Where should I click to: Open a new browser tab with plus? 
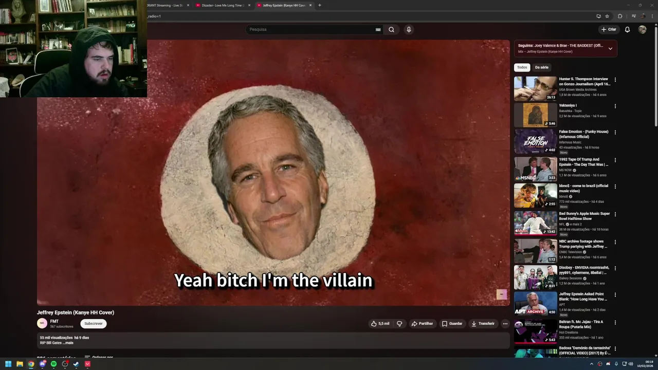(x=320, y=5)
